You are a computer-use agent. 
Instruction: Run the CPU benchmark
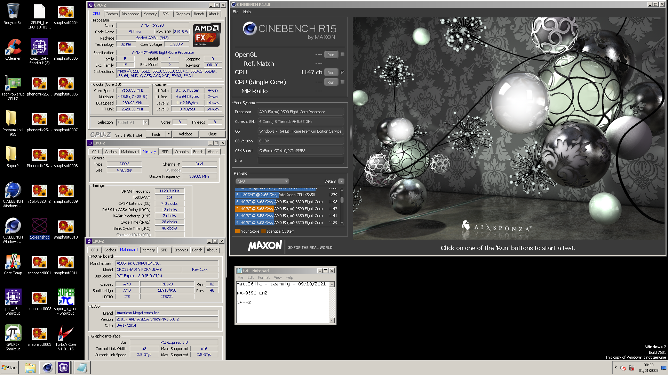click(331, 73)
